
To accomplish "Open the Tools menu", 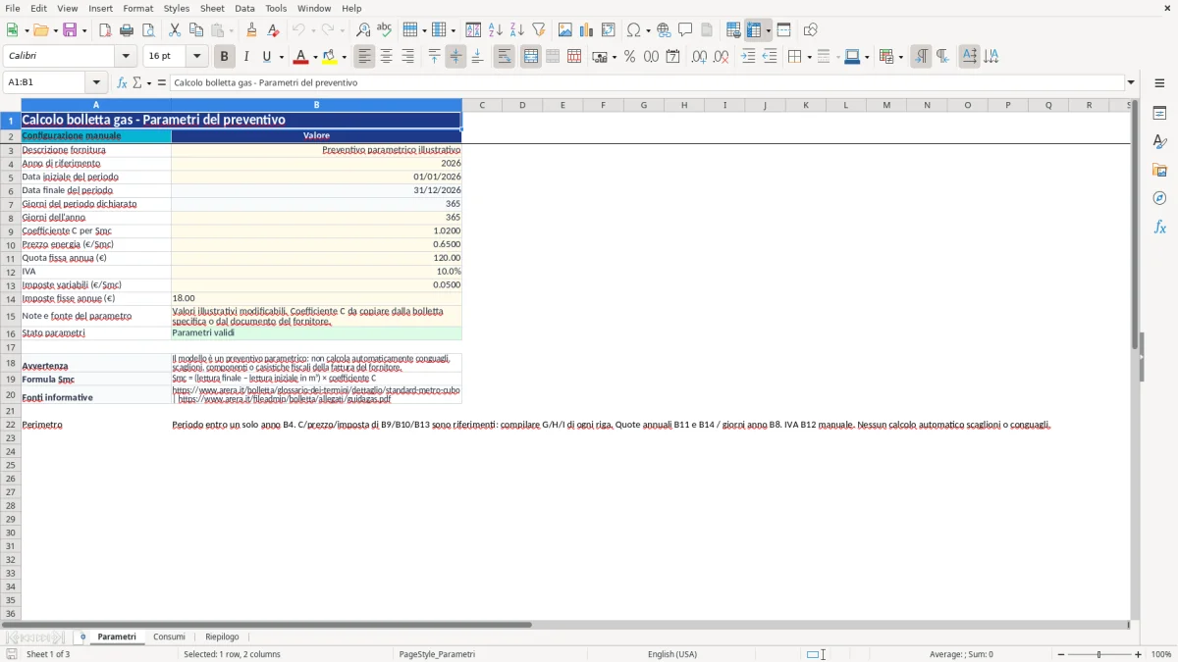I will tap(276, 8).
